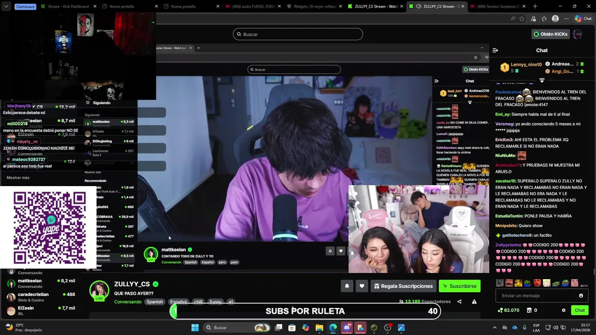Open Discord from the taskbar
This screenshot has height=335, width=596.
[346, 328]
